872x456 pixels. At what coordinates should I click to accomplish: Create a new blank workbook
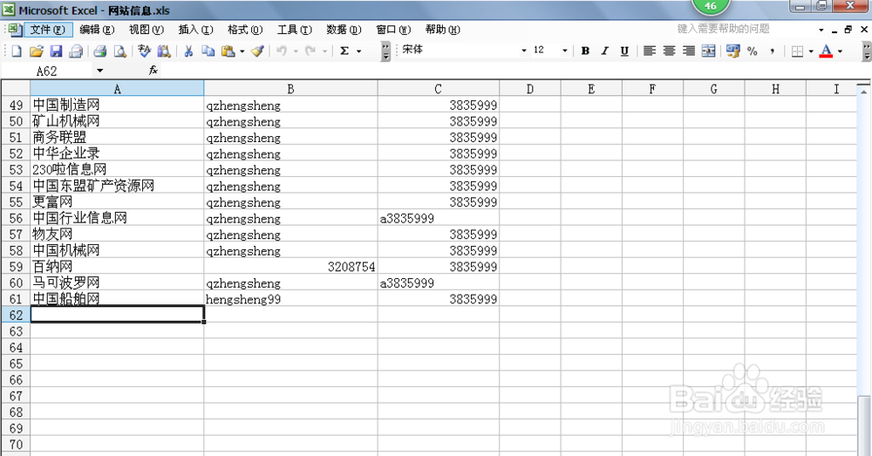(16, 51)
